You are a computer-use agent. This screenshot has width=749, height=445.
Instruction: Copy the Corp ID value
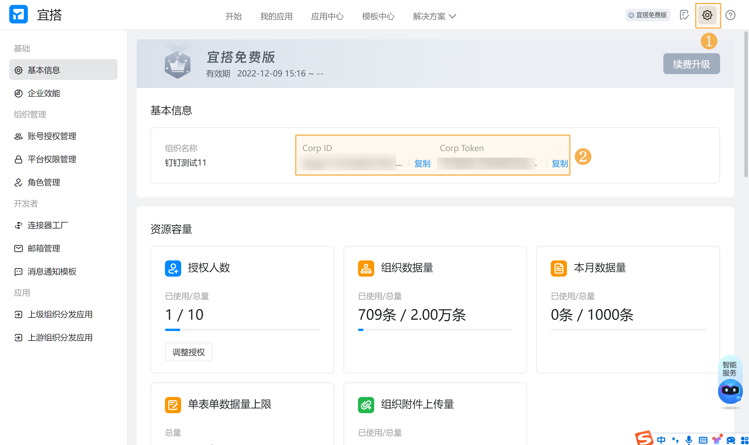coord(422,163)
